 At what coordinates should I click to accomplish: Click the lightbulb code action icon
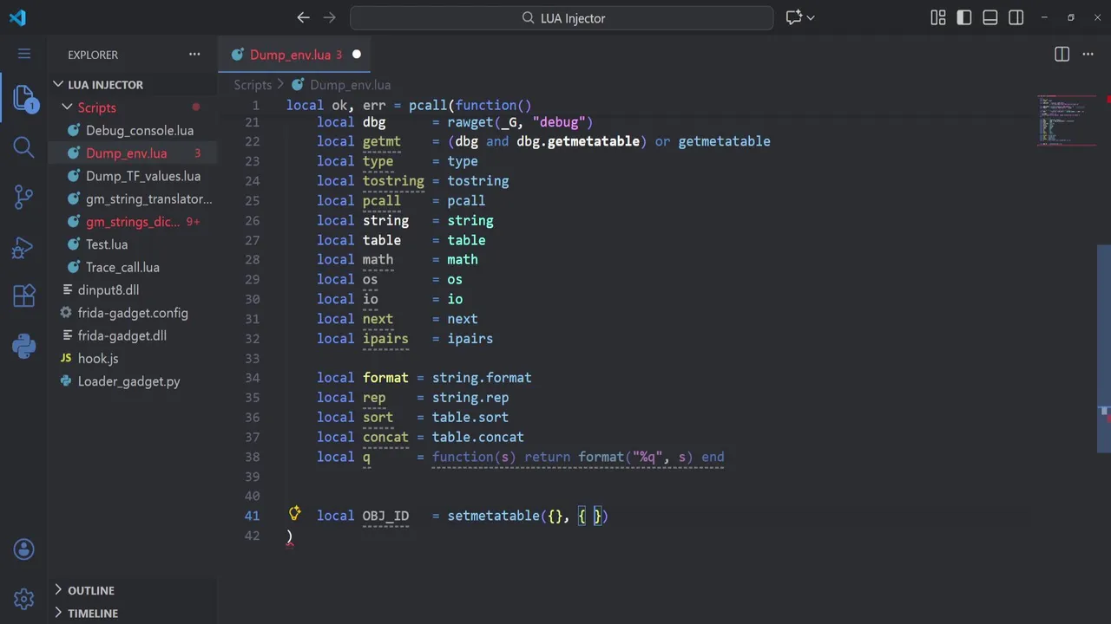coord(295,513)
